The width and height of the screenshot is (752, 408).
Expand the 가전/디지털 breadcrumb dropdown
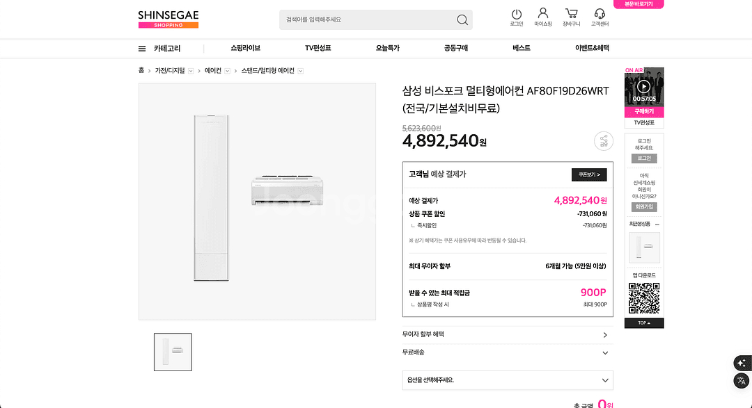click(191, 71)
